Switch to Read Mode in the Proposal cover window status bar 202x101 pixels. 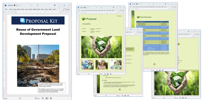(105, 74)
